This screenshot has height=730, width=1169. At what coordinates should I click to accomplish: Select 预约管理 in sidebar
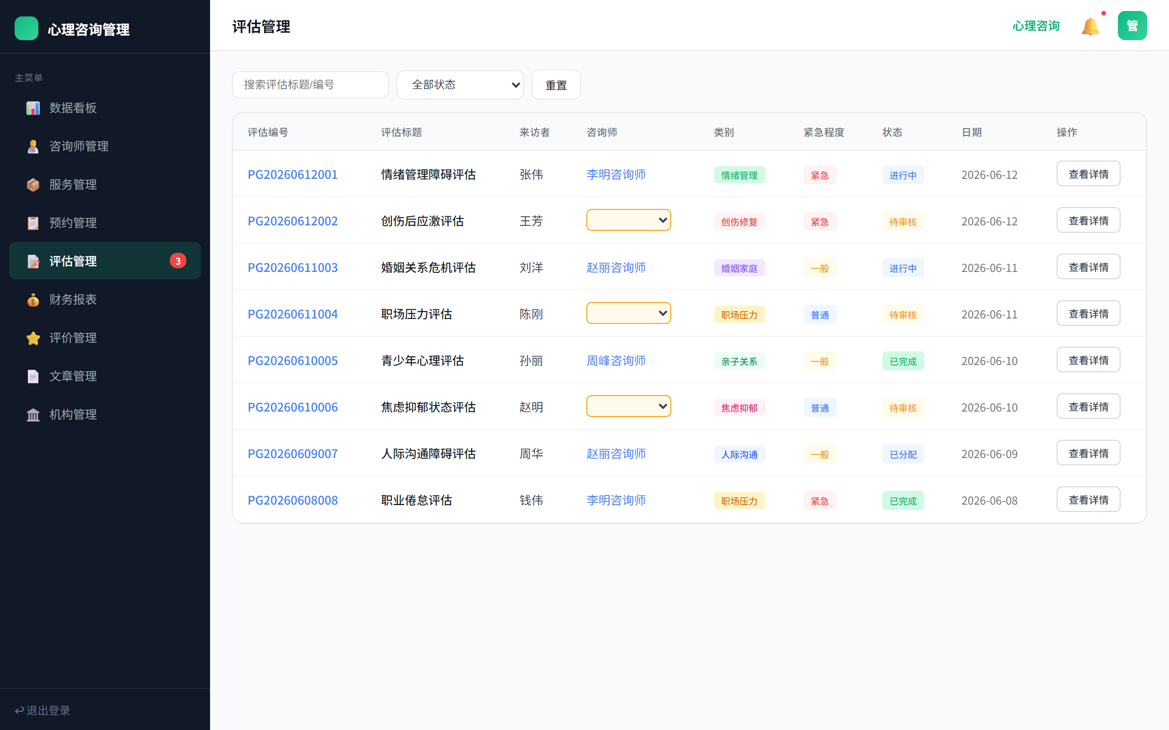[105, 223]
